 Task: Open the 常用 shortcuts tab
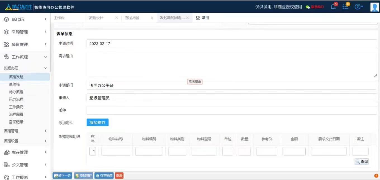click(x=203, y=18)
